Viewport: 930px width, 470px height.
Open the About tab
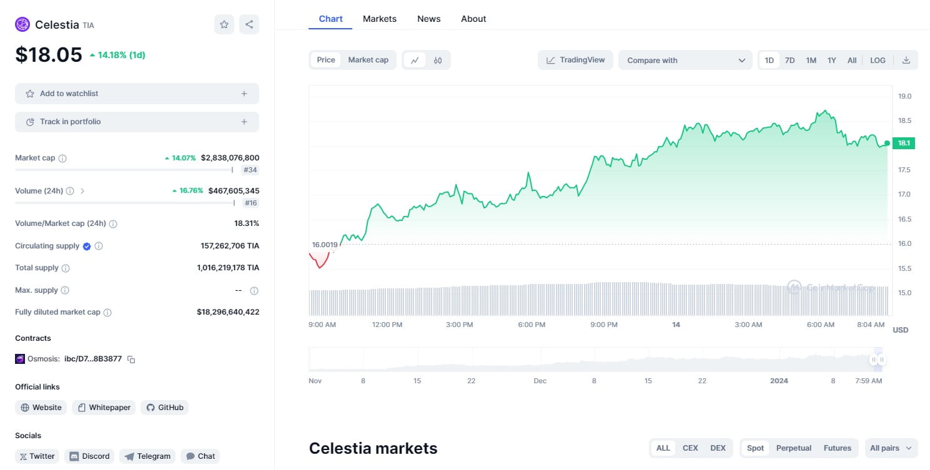[x=473, y=19]
